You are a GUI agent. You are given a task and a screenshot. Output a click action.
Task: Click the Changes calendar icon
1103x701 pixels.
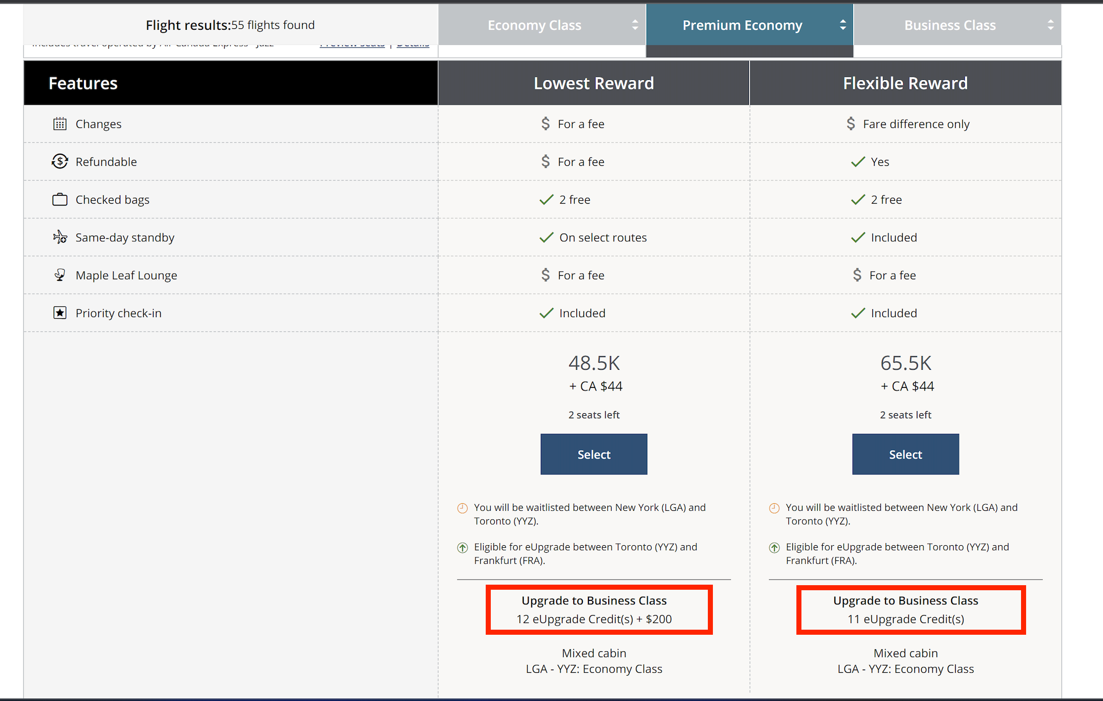(60, 124)
